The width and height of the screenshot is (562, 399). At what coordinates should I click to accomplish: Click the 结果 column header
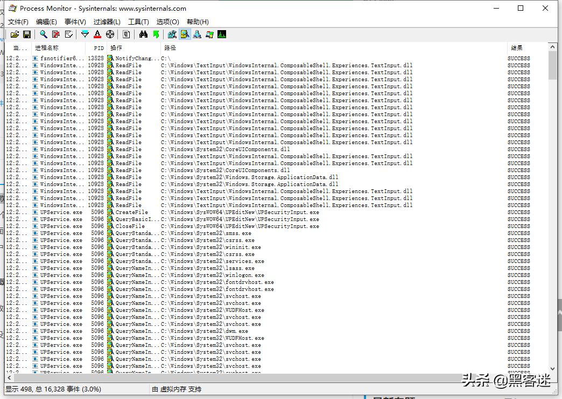(527, 48)
